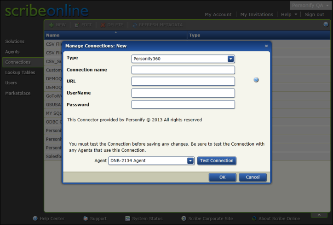
Task: Select Connections in the sidebar
Action: click(x=23, y=62)
